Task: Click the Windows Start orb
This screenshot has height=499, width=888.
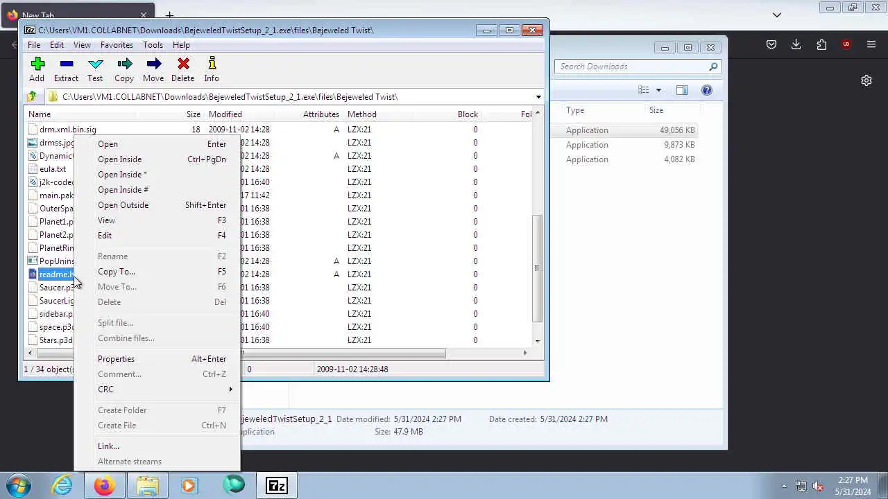Action: click(19, 485)
